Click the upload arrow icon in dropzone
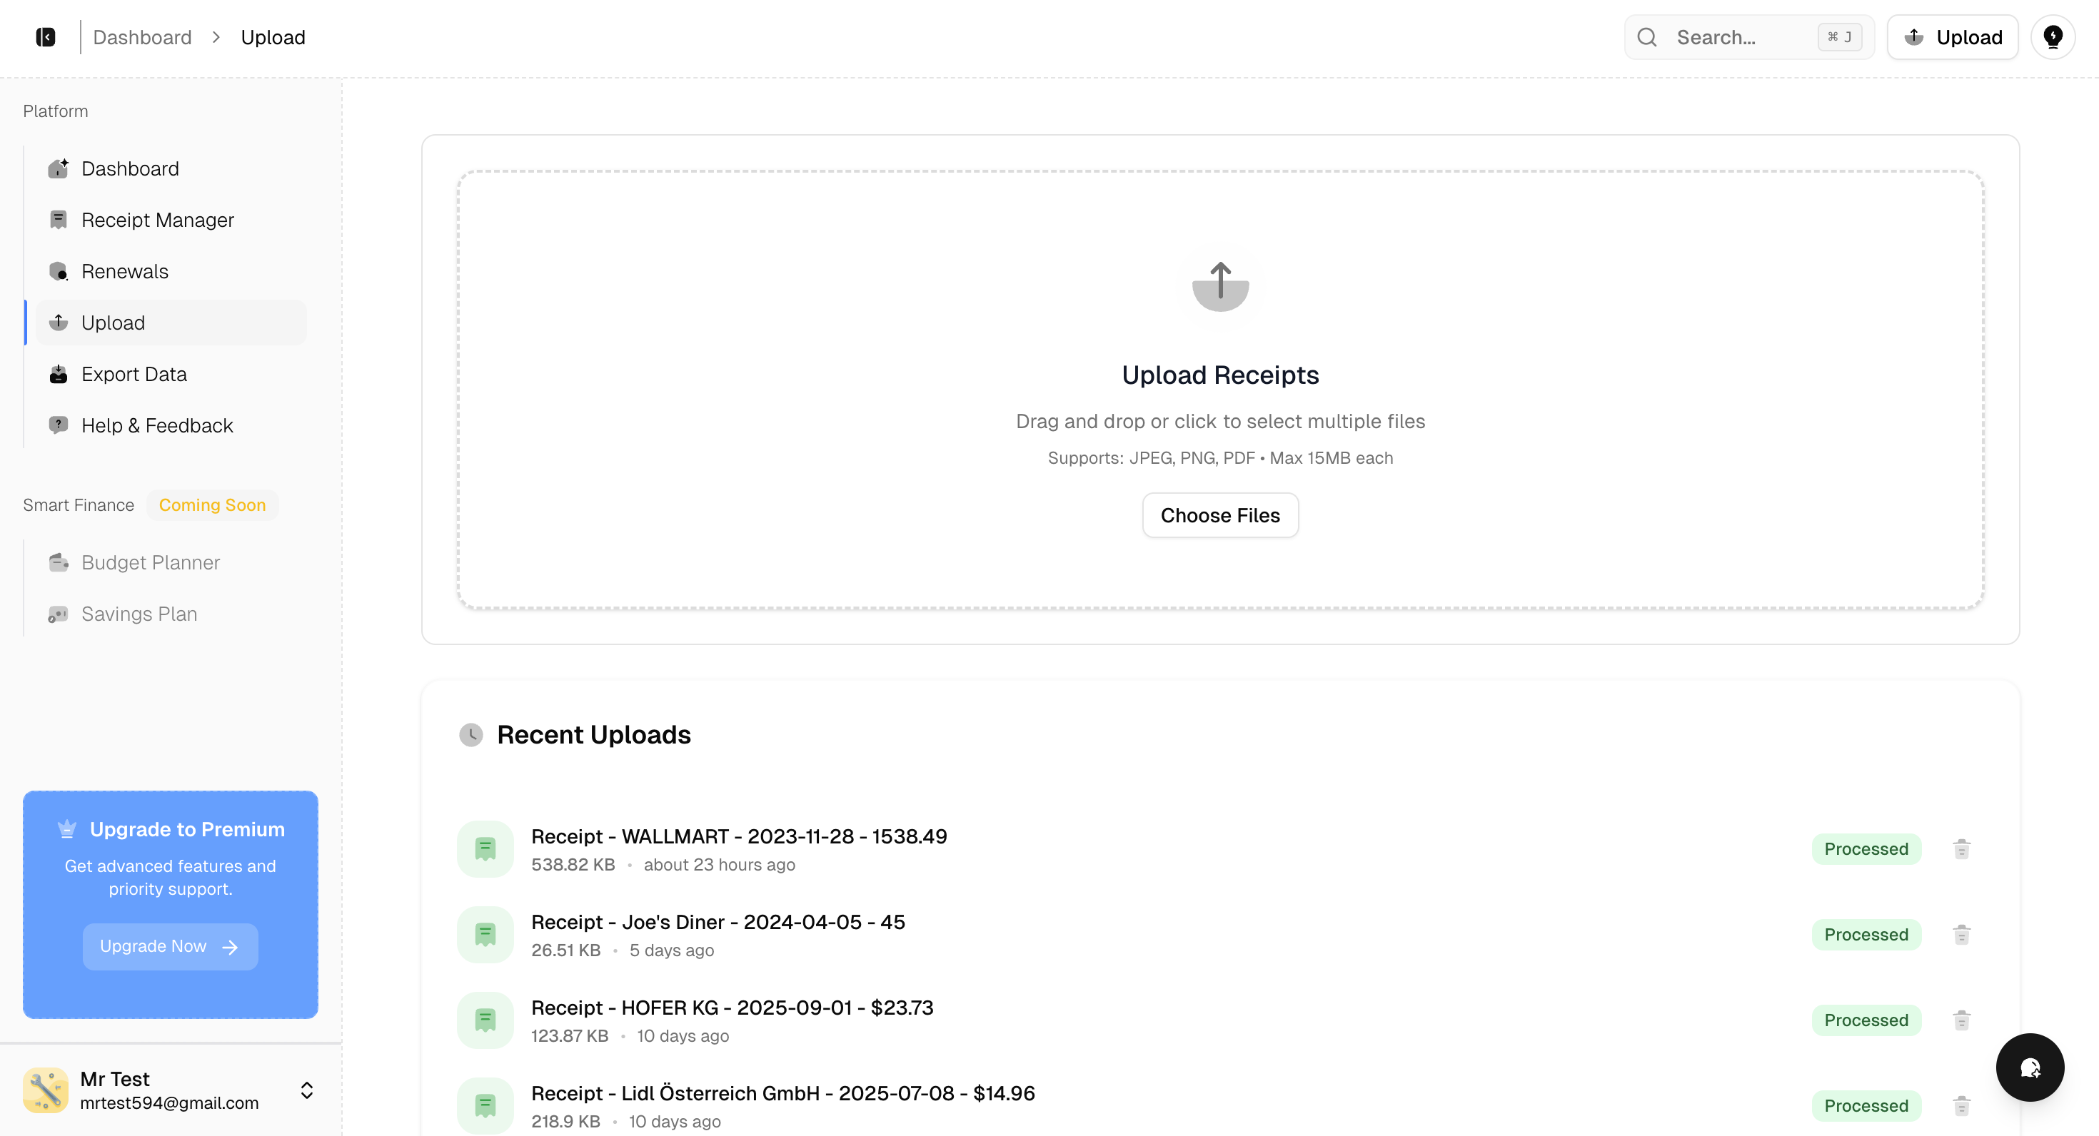2099x1136 pixels. (x=1220, y=284)
